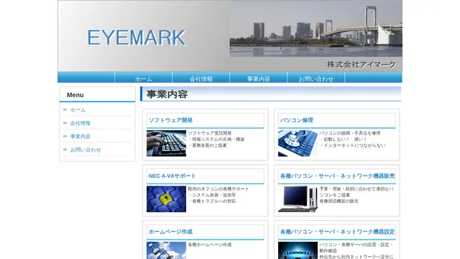Open 会社情報 in the blue navigation bar
This screenshot has width=460, height=259.
tap(201, 78)
